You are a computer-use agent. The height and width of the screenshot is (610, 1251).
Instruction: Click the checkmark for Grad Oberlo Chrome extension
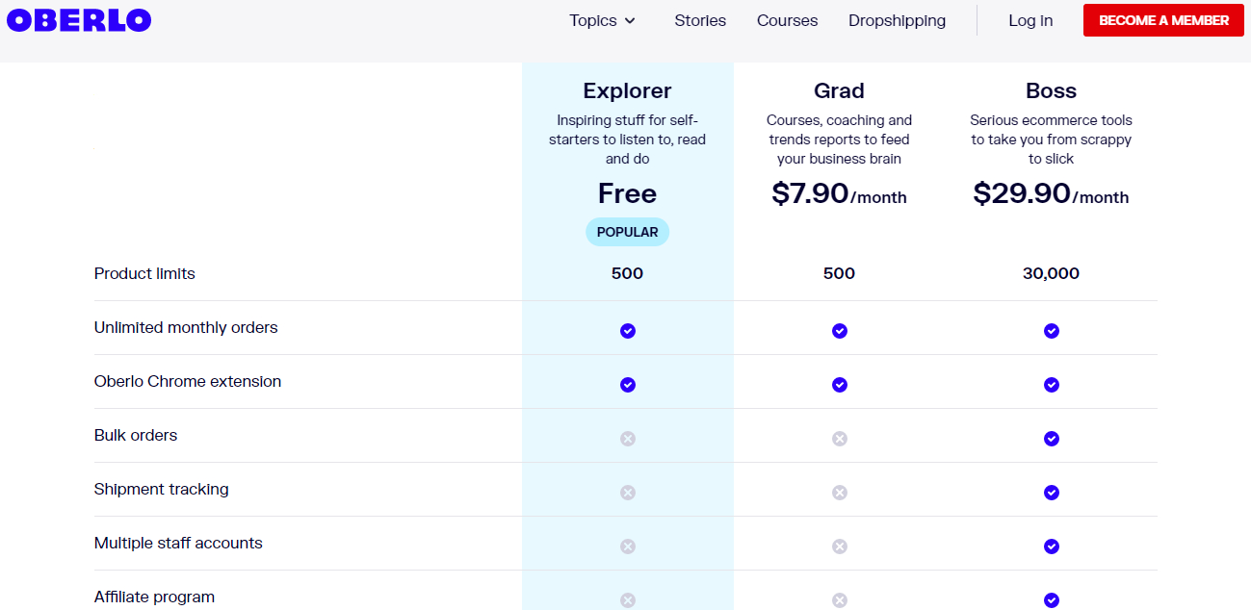839,384
